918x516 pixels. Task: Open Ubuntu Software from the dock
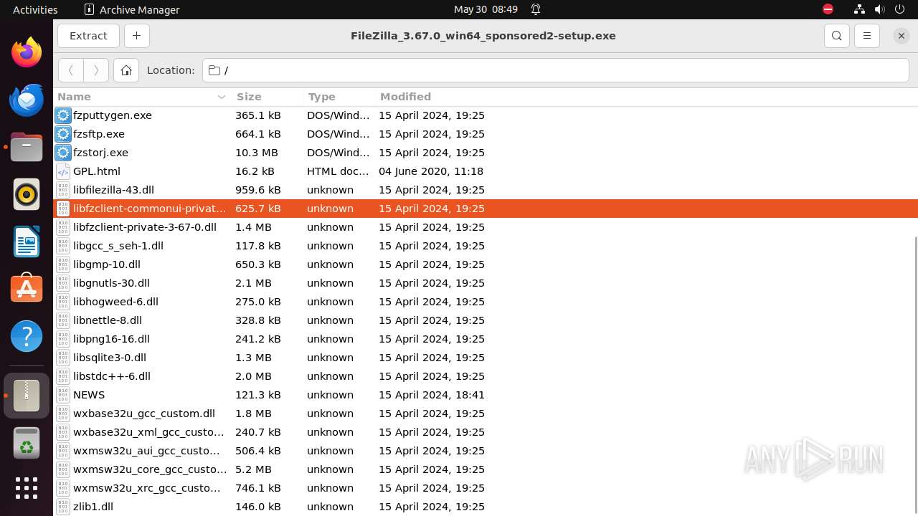(27, 288)
